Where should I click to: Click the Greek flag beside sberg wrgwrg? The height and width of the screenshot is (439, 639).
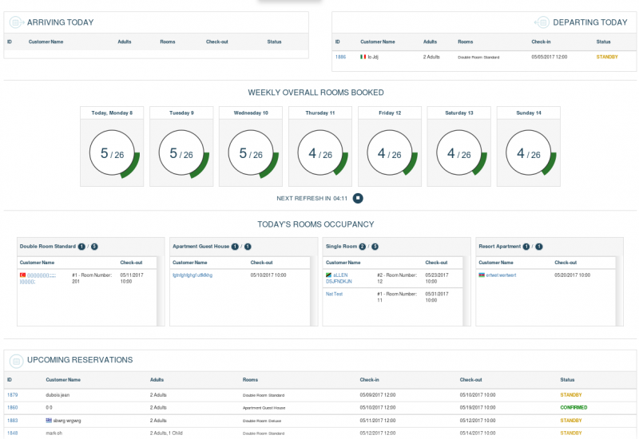[x=50, y=420]
